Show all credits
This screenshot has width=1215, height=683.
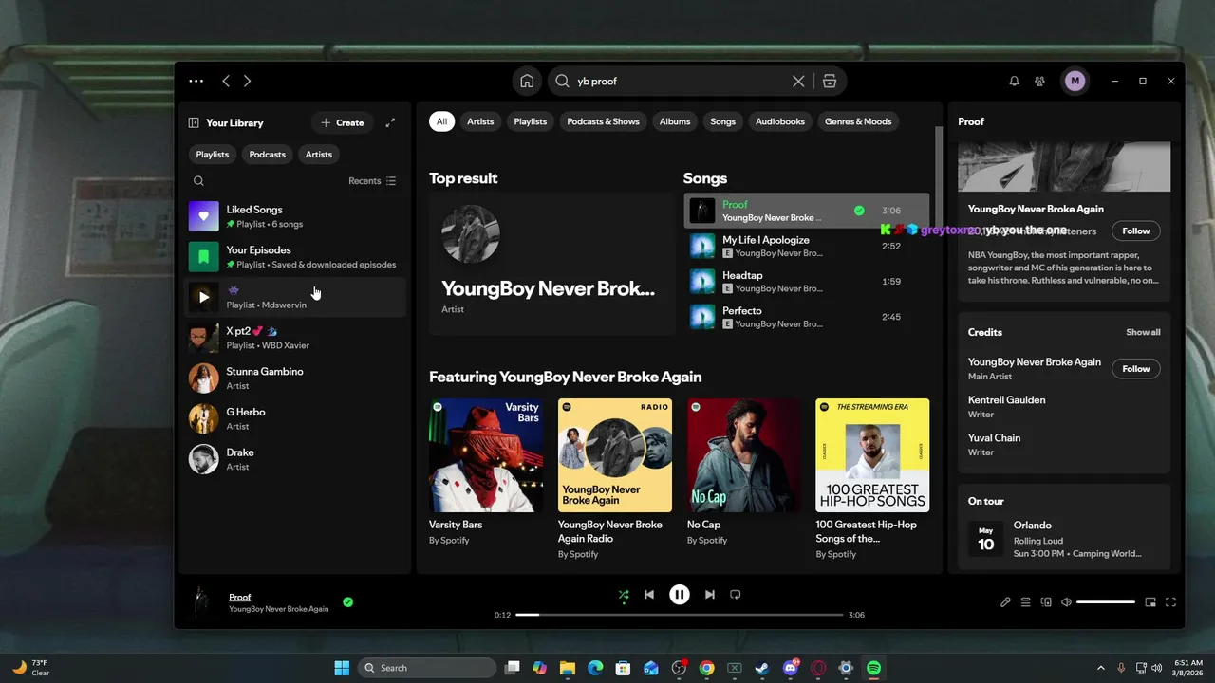[x=1143, y=332]
